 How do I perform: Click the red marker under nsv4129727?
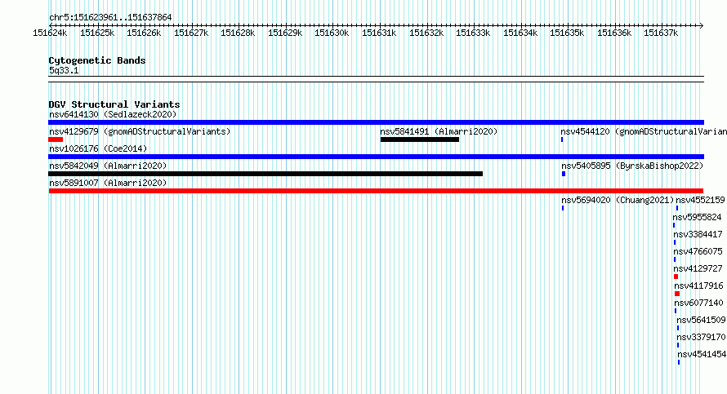[x=676, y=277]
